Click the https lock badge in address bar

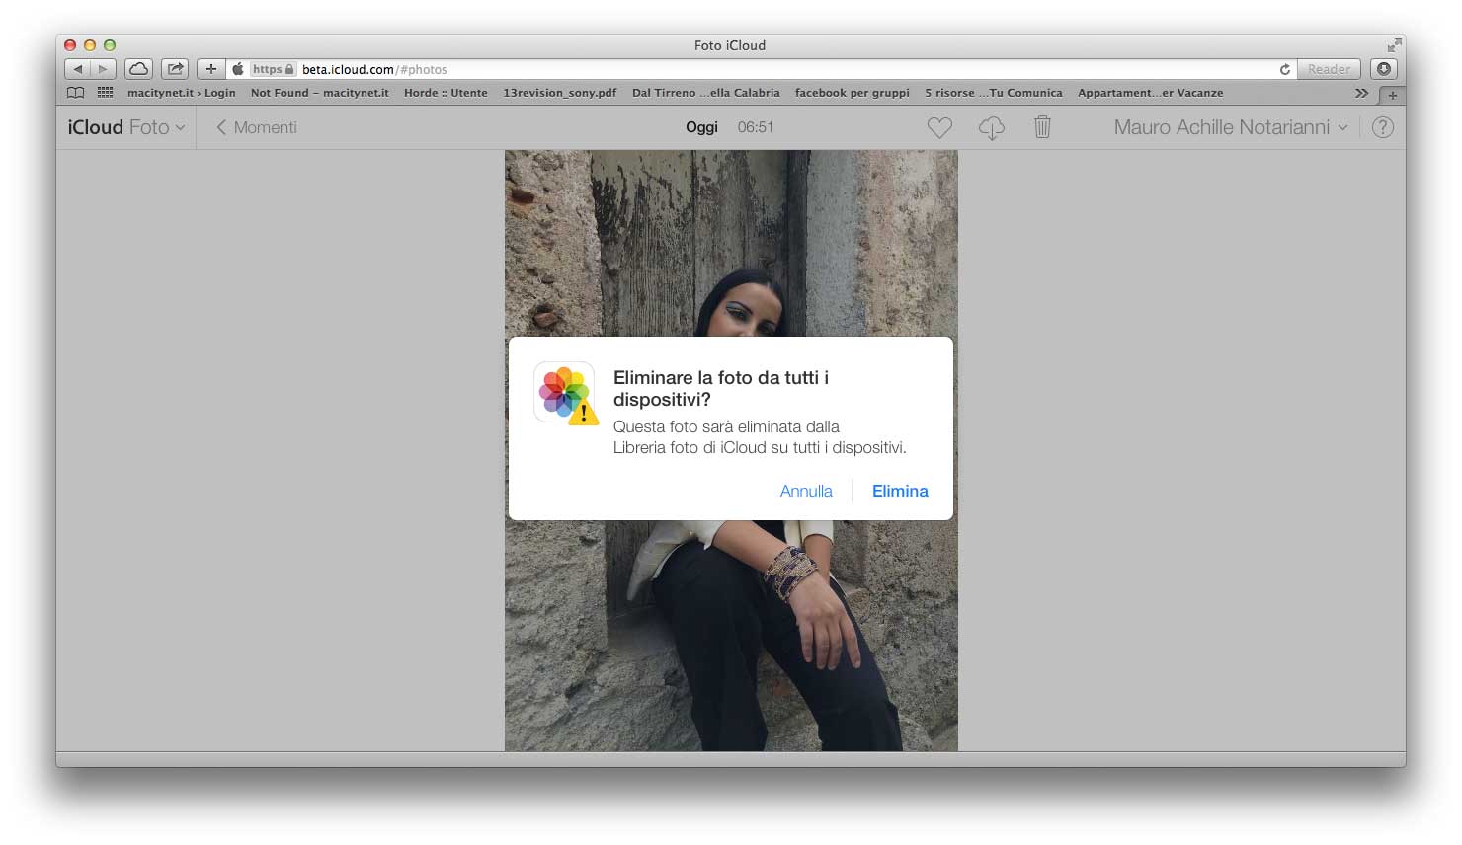(x=273, y=69)
